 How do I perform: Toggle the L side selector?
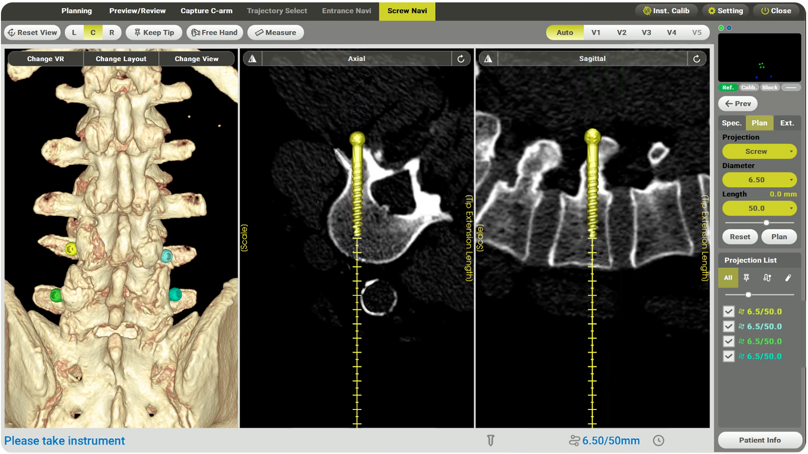pyautogui.click(x=74, y=33)
